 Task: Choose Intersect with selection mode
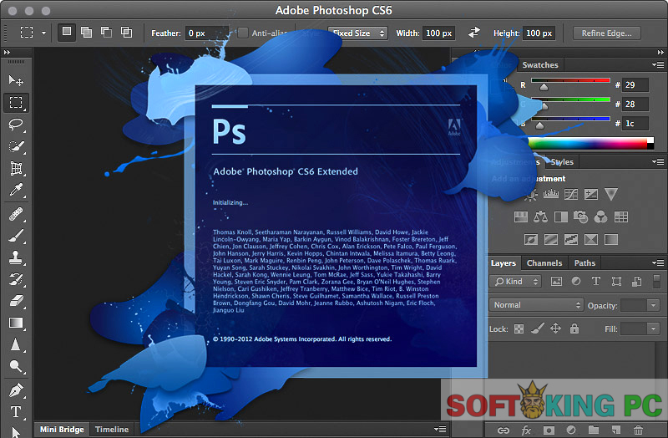tap(127, 32)
